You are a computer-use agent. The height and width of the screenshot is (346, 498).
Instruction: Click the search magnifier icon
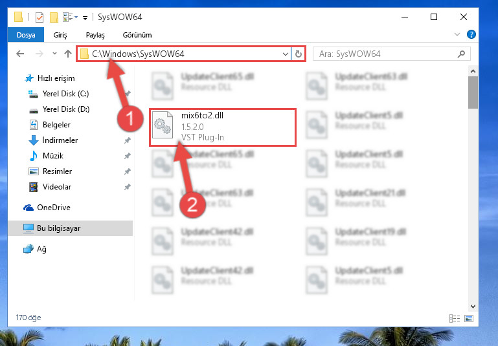(x=461, y=54)
